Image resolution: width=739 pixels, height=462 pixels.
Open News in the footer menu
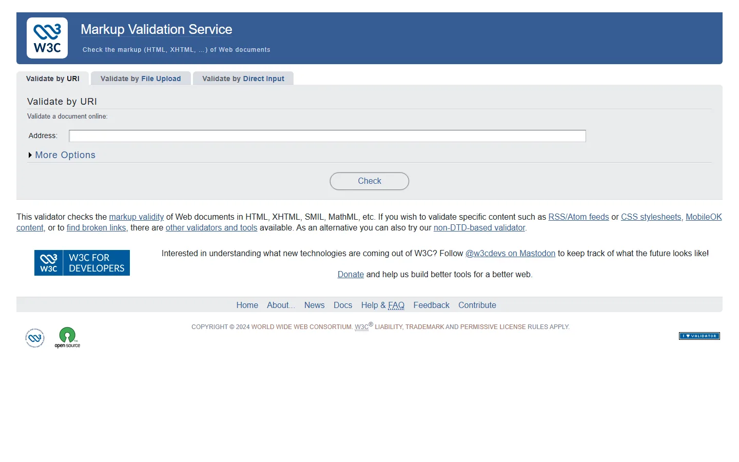click(x=315, y=305)
